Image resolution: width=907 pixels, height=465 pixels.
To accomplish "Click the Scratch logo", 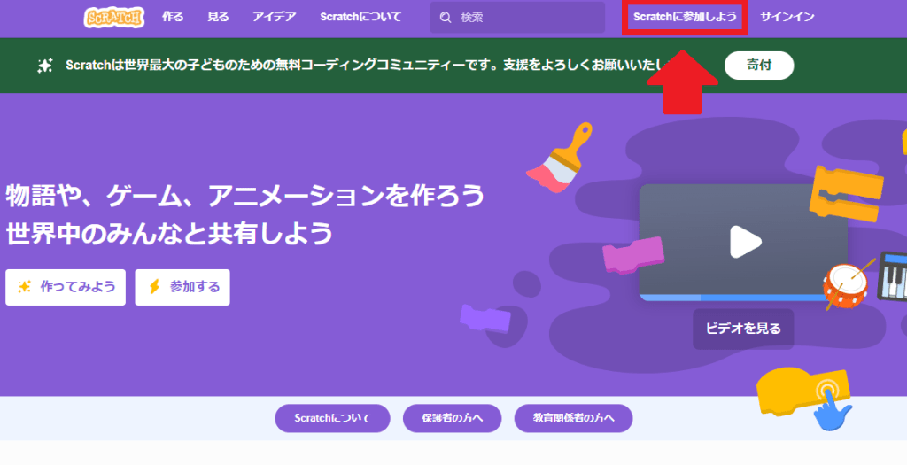I will click(x=114, y=18).
